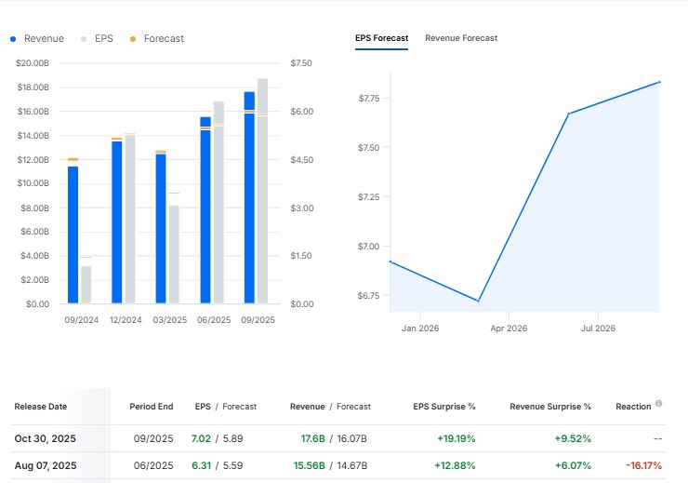Open the Revenue Forecast tab
This screenshot has height=483, width=688.
461,38
